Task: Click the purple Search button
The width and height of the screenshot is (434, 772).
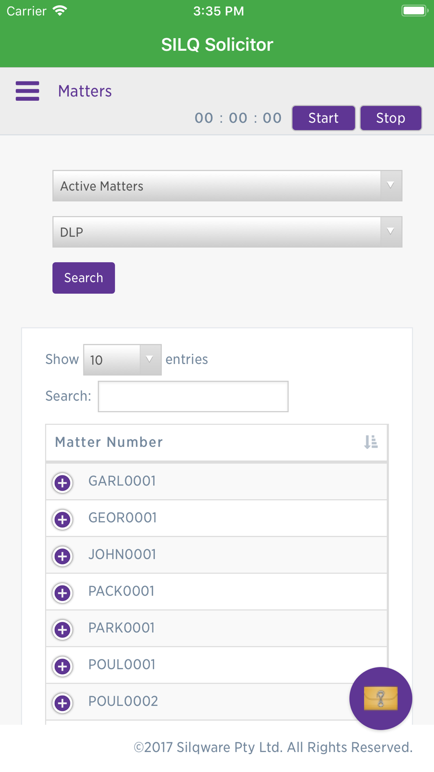Action: 84,278
